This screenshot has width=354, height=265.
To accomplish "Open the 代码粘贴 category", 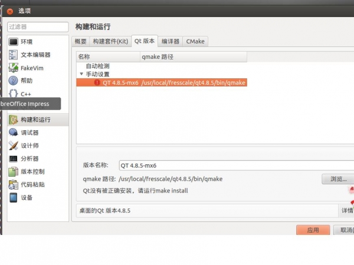I will coord(32,184).
